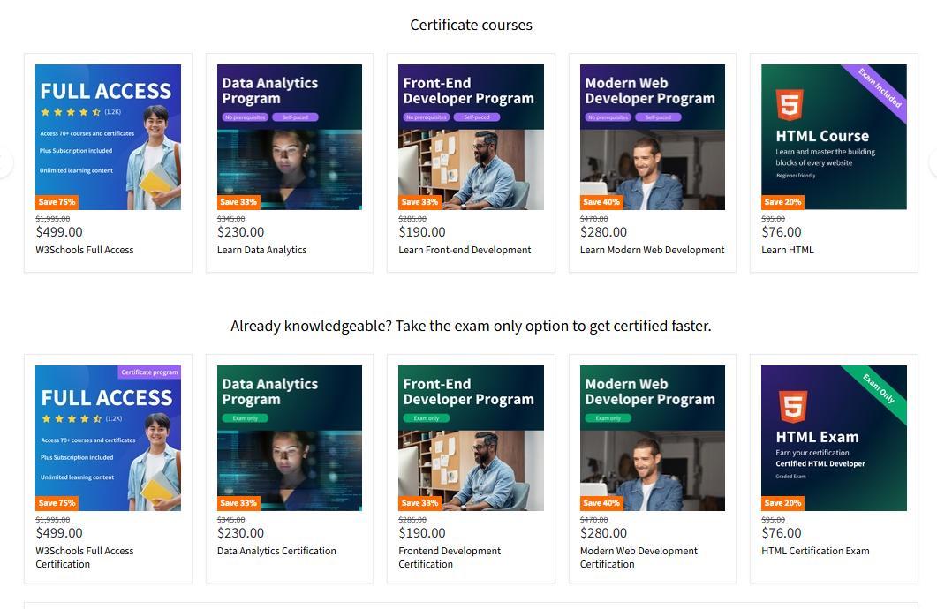
Task: Click No prerequisites tag on Front-End Developer Program
Action: point(426,117)
